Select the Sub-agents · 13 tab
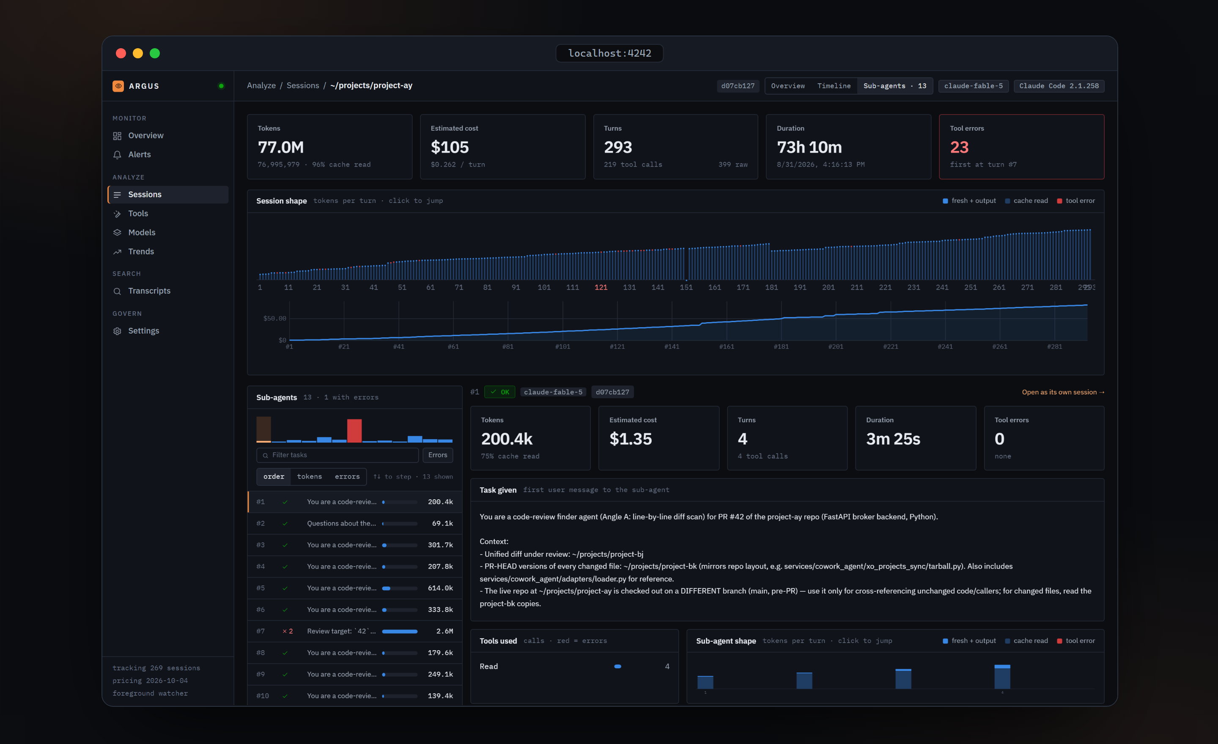Screen dimensions: 1218x744 click(x=895, y=86)
